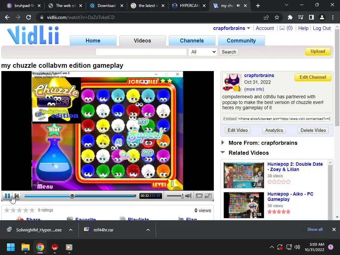Viewport: 340px width, 255px height.
Task: Pause the video with the pause button
Action: click(x=7, y=196)
